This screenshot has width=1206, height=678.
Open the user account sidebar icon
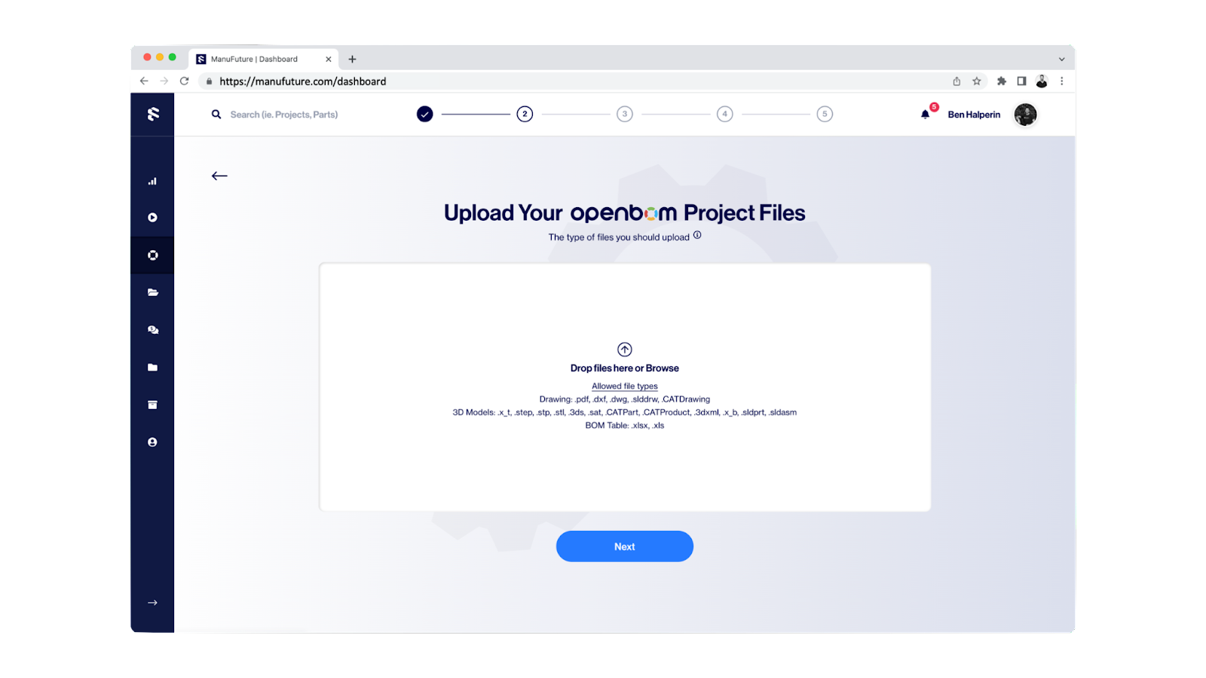click(152, 442)
